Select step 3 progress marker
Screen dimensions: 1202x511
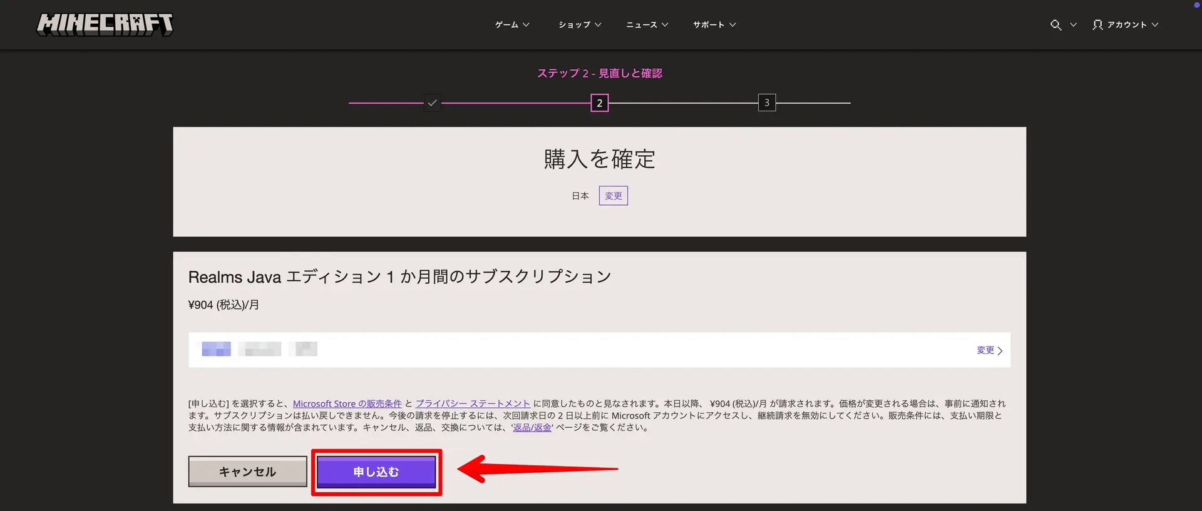[x=766, y=103]
